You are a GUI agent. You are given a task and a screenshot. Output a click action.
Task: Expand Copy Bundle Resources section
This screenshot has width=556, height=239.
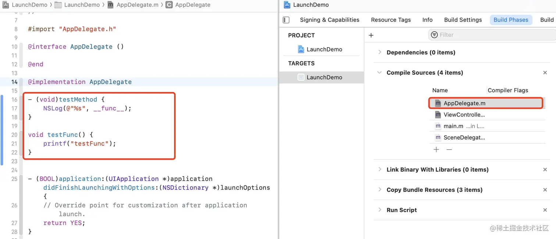pyautogui.click(x=379, y=190)
